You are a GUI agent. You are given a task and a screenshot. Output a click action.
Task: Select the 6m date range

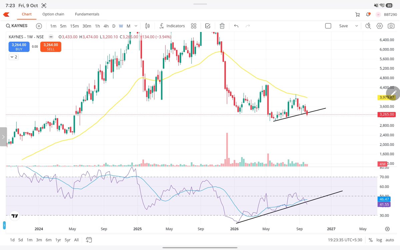[48, 239]
